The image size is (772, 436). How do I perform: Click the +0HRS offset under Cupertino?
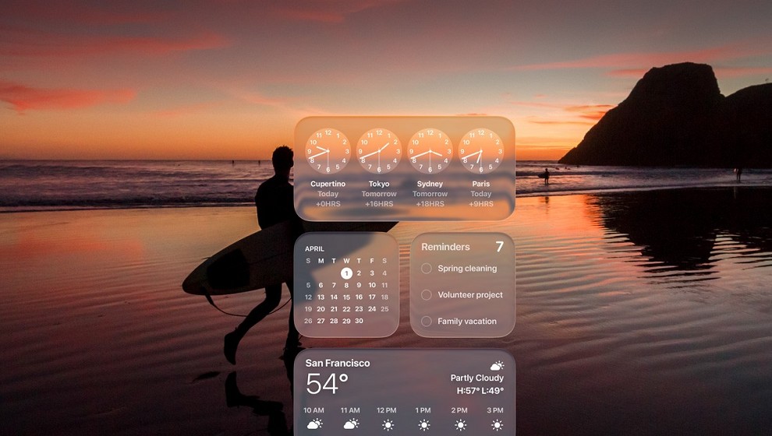[328, 203]
